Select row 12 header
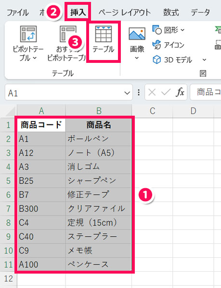Image resolution: width=221 pixels, height=288 pixels. [8, 278]
